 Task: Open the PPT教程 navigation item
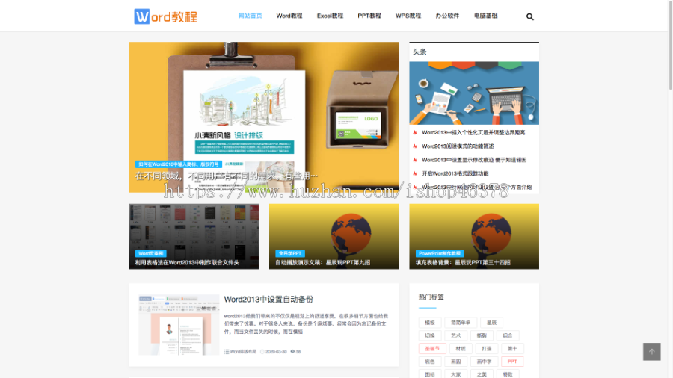click(369, 16)
